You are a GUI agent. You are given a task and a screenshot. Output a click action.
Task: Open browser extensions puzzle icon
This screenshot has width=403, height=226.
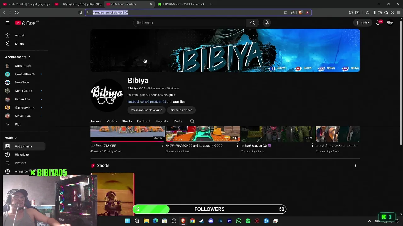point(351,13)
